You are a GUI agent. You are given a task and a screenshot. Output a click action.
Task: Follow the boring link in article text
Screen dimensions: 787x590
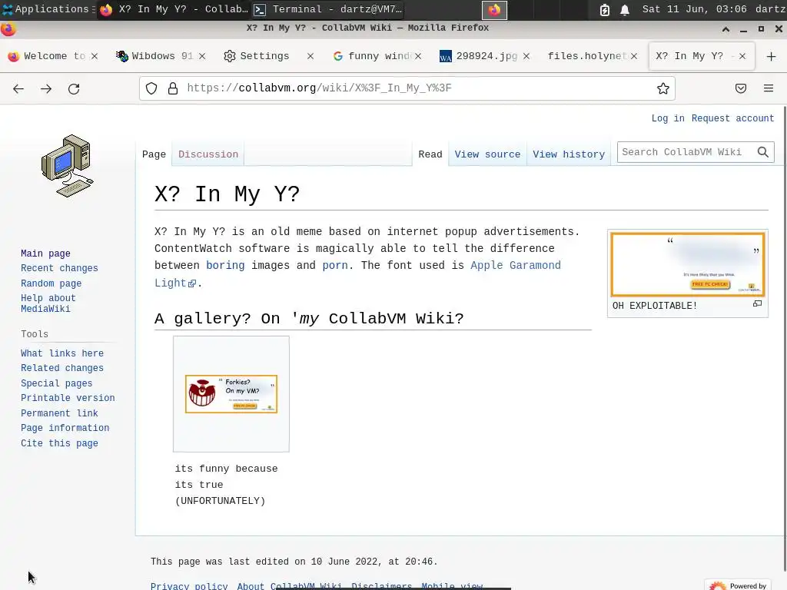point(225,265)
